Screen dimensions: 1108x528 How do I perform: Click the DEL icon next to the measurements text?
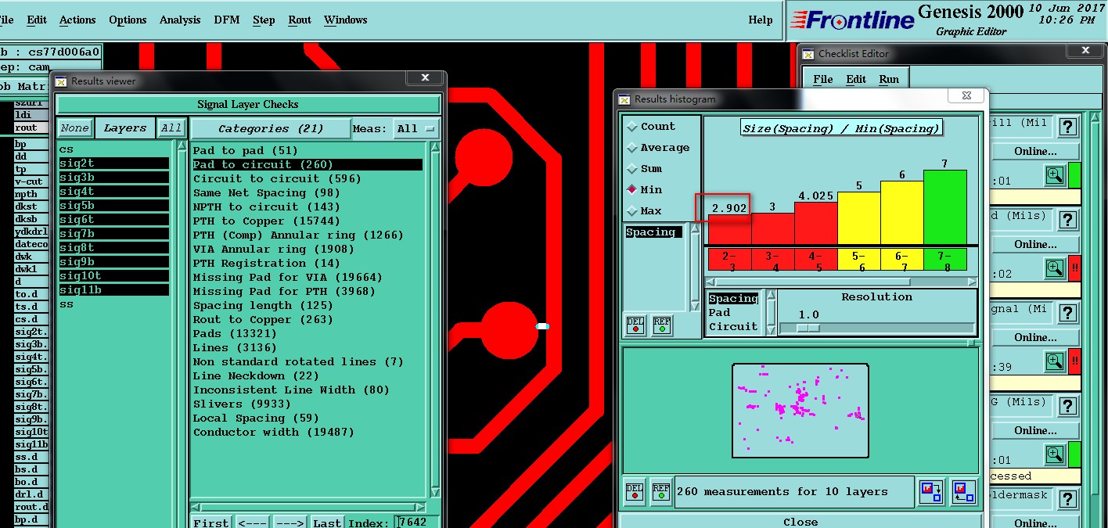click(x=635, y=492)
